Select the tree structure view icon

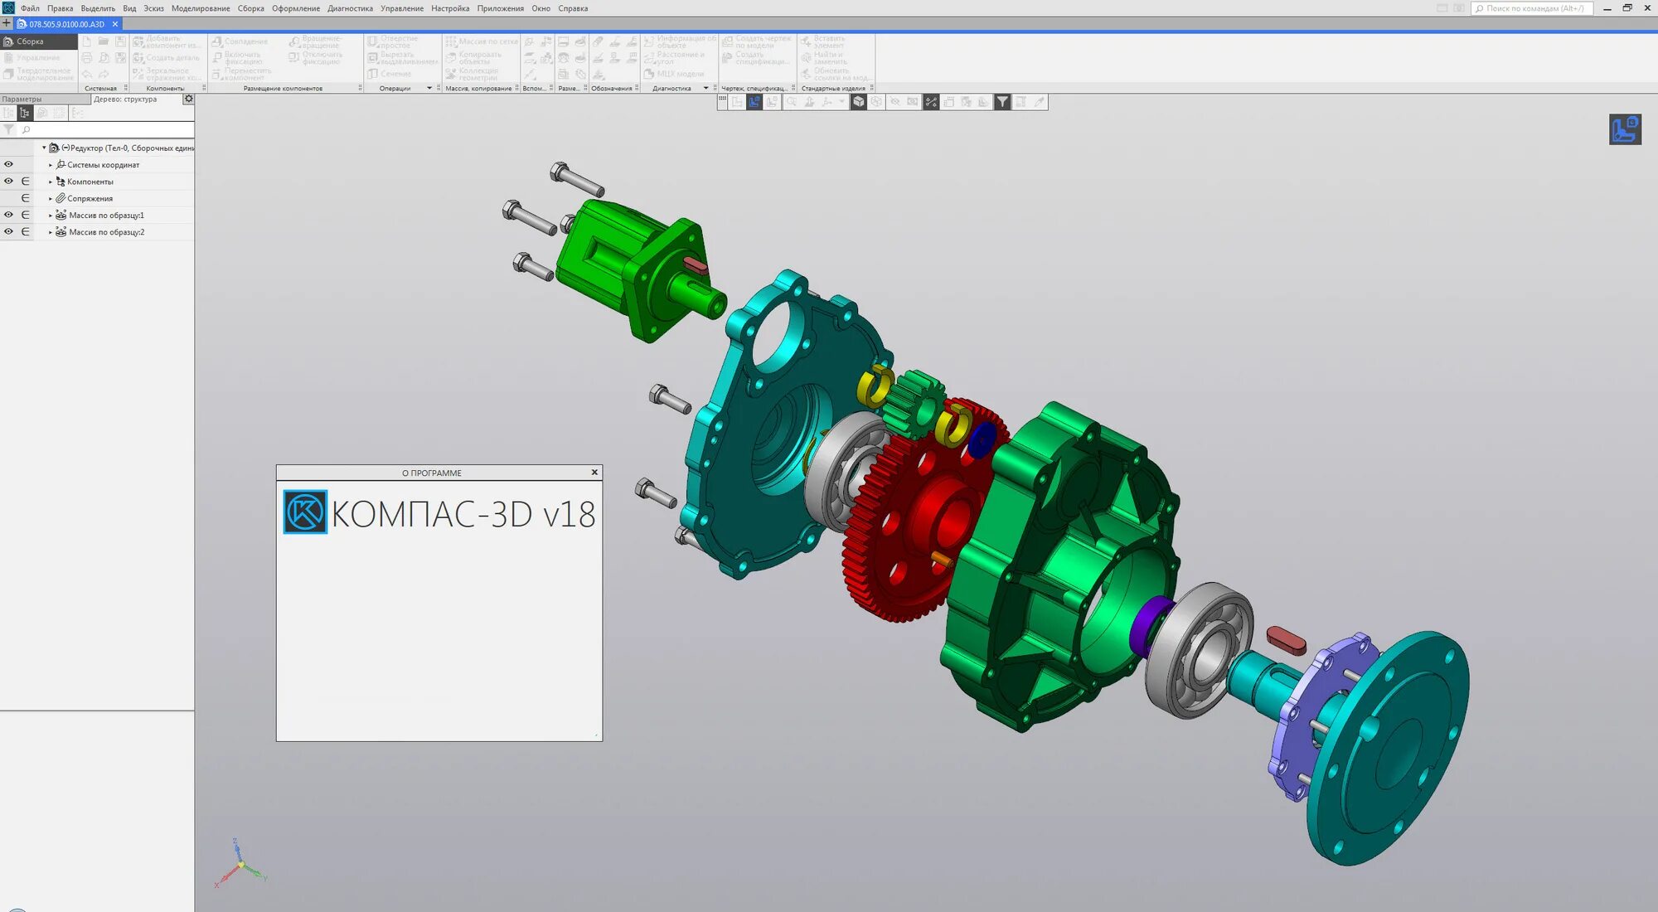pyautogui.click(x=25, y=113)
